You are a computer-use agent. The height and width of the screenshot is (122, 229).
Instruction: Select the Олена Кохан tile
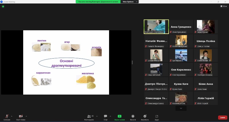(206, 55)
